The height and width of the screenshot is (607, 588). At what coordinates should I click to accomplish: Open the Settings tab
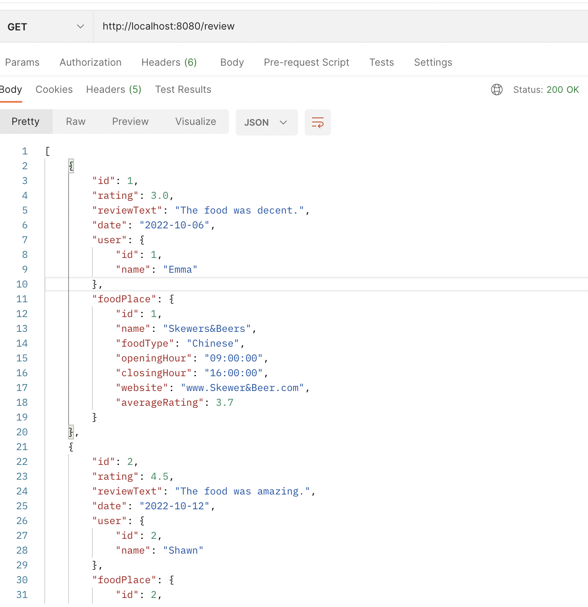(433, 62)
